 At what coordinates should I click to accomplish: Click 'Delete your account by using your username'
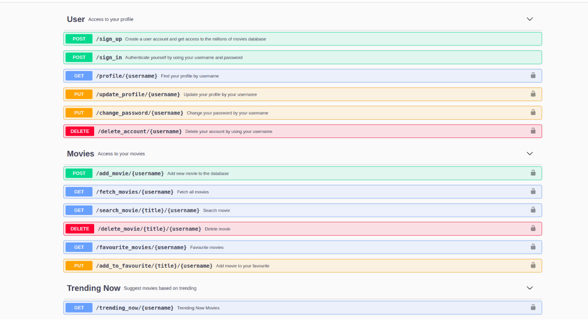(x=229, y=132)
